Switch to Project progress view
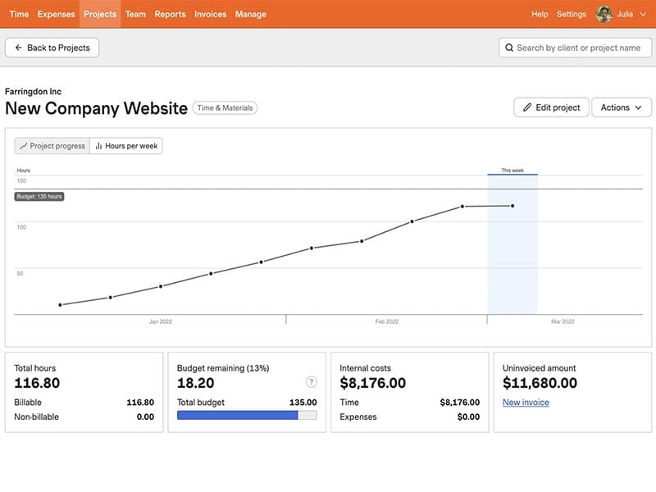This screenshot has width=656, height=492. pos(52,146)
